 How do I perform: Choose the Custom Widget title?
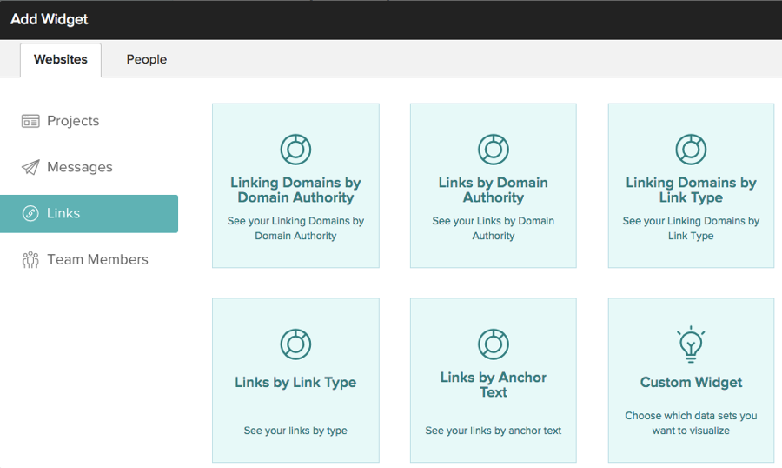(x=691, y=382)
